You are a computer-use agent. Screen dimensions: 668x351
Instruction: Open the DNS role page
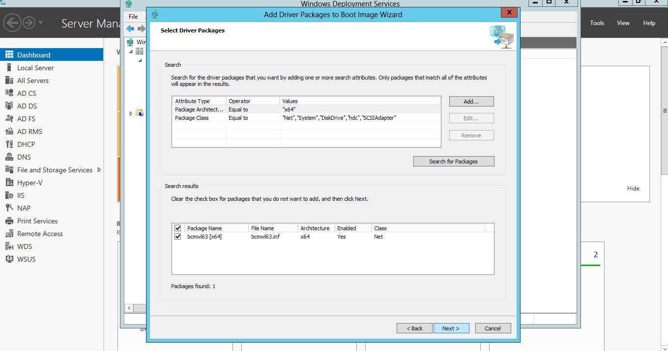52,157
